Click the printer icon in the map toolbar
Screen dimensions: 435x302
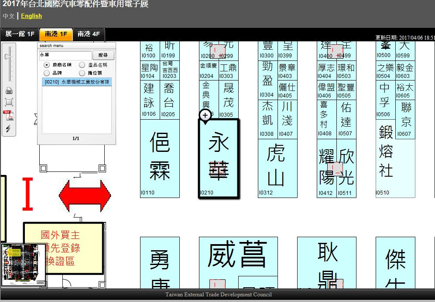(x=9, y=91)
